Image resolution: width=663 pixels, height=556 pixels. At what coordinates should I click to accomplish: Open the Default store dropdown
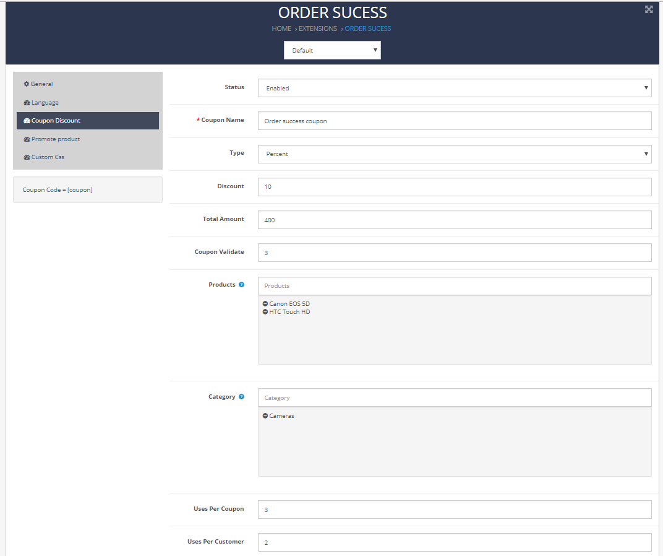point(332,50)
